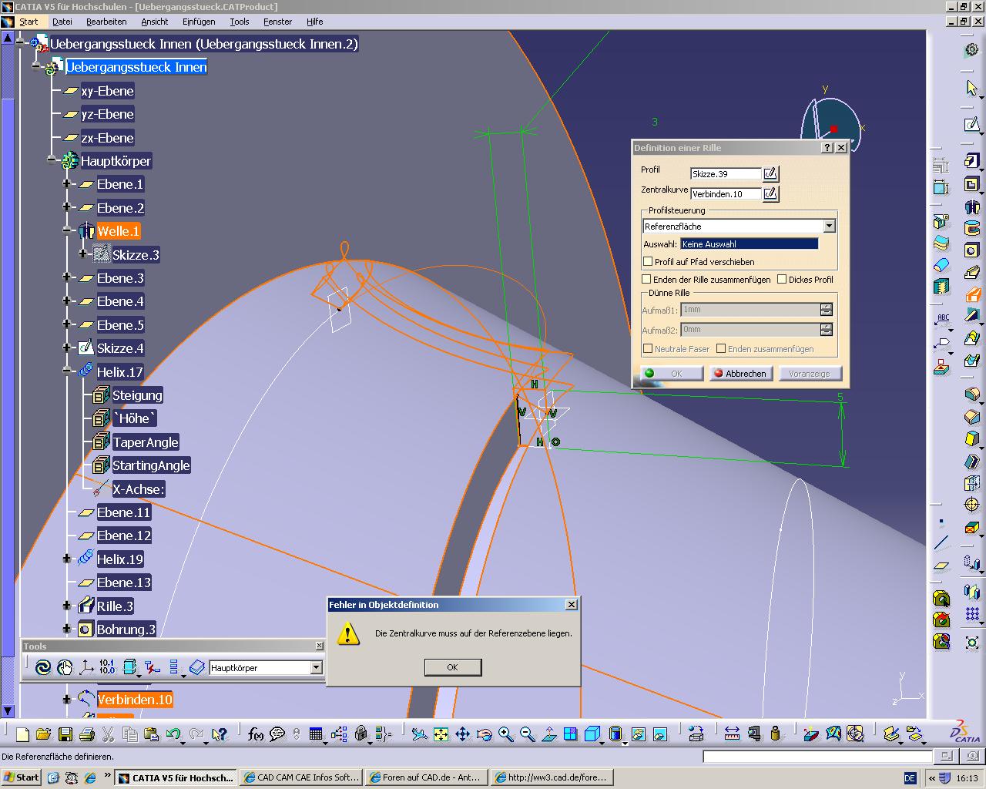
Task: Select TaperAngle parameter in the tree
Action: pos(146,442)
